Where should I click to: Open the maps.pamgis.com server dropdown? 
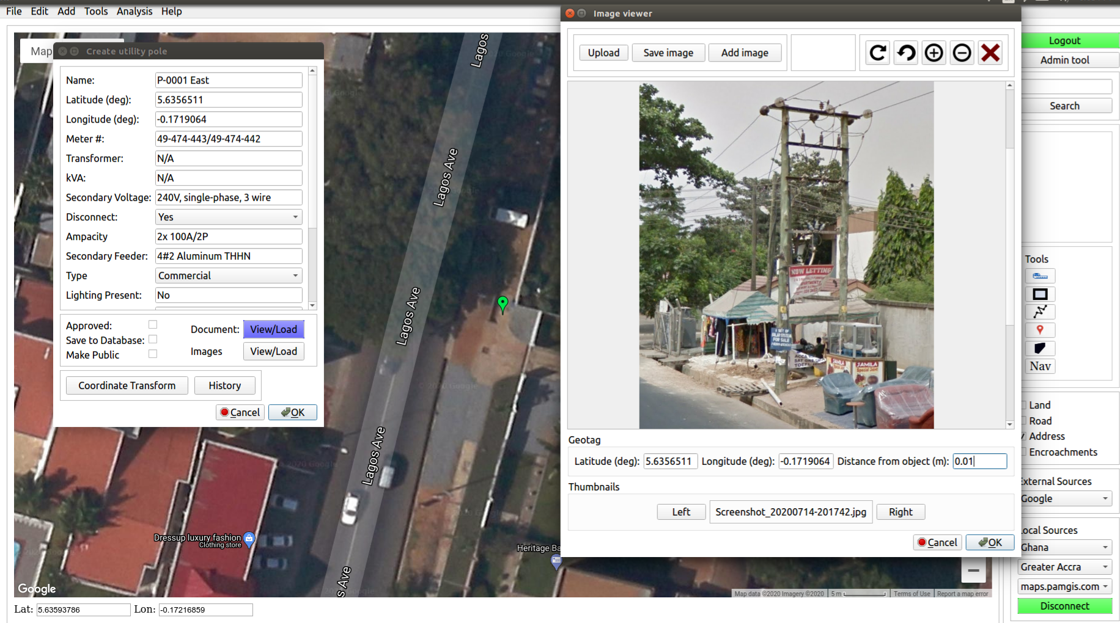[x=1064, y=586]
